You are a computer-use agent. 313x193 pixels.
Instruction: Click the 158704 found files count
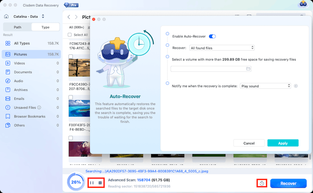point(144,180)
